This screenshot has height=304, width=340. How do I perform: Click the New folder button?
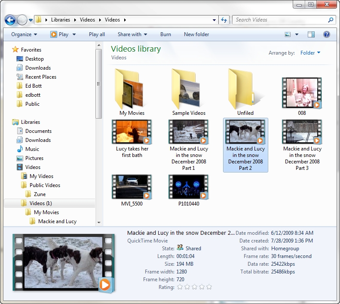(x=196, y=34)
